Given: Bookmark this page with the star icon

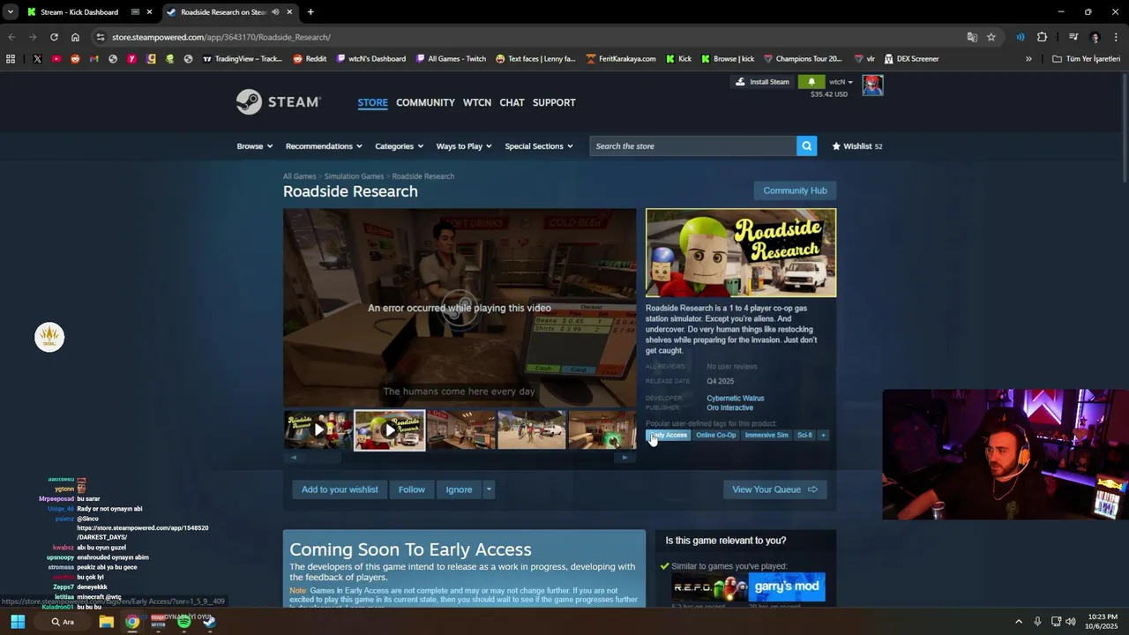Looking at the screenshot, I should point(991,37).
